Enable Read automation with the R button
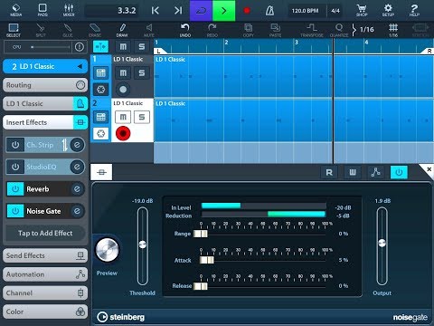Screen dimensions: 434x326 coord(329,172)
